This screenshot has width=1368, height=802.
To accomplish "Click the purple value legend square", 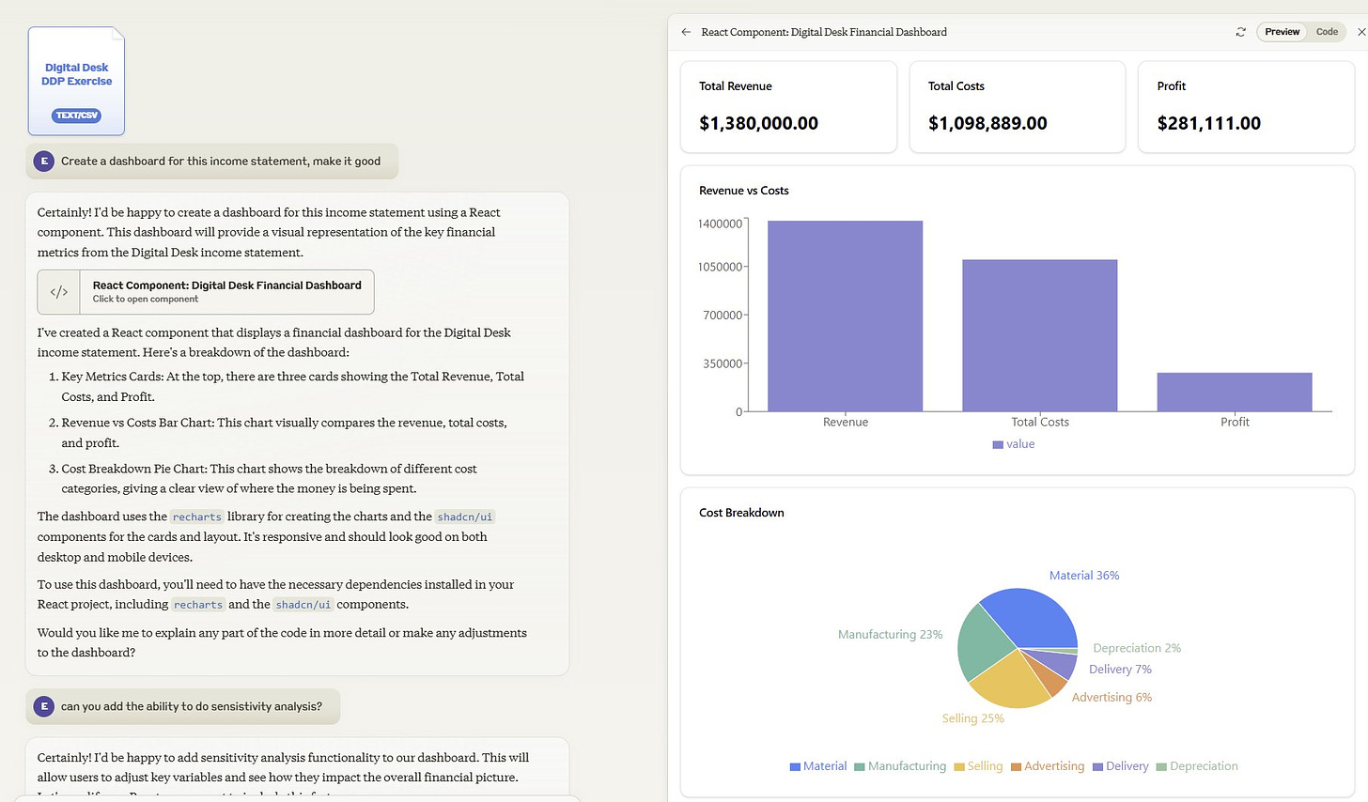I will (x=998, y=444).
